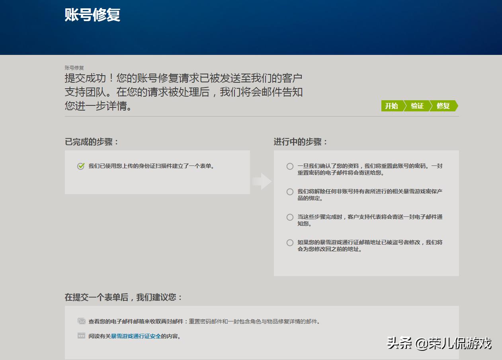
Task: Click the 修复 segment of the progress indicator
Action: point(443,106)
